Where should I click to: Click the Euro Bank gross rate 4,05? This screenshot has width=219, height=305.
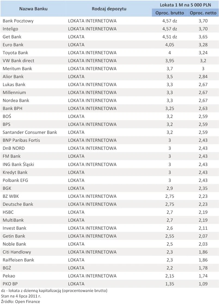pos(169,45)
